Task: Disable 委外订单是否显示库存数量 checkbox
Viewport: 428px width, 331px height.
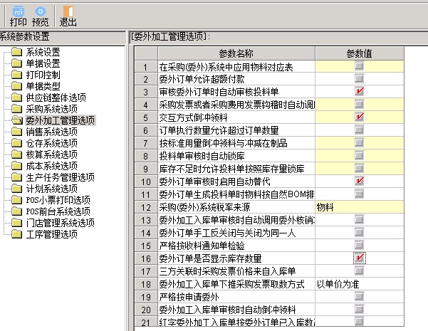Action: click(359, 258)
